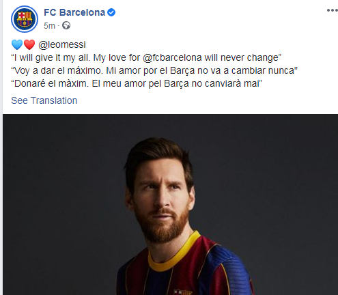The image size is (338, 295).
Task: Open the FC Barcelona crest profile picture
Action: click(x=25, y=19)
